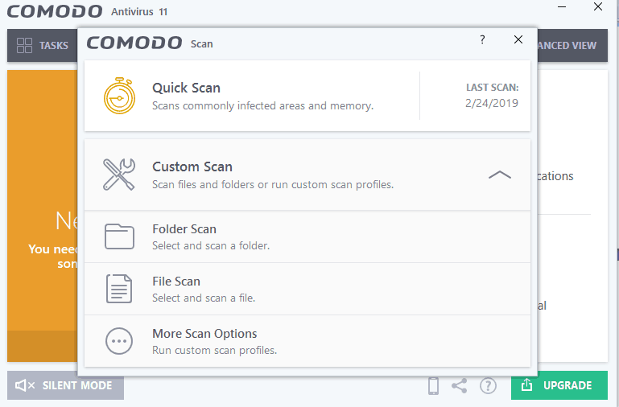This screenshot has height=407, width=619.
Task: Open the TASKS menu label
Action: [54, 46]
